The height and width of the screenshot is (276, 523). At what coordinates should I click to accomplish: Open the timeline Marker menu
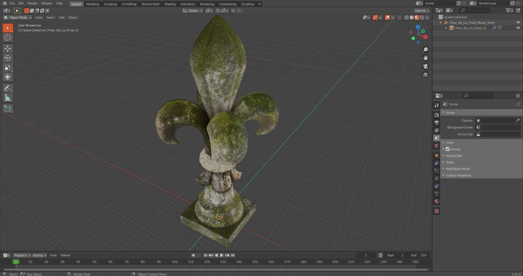pos(65,255)
